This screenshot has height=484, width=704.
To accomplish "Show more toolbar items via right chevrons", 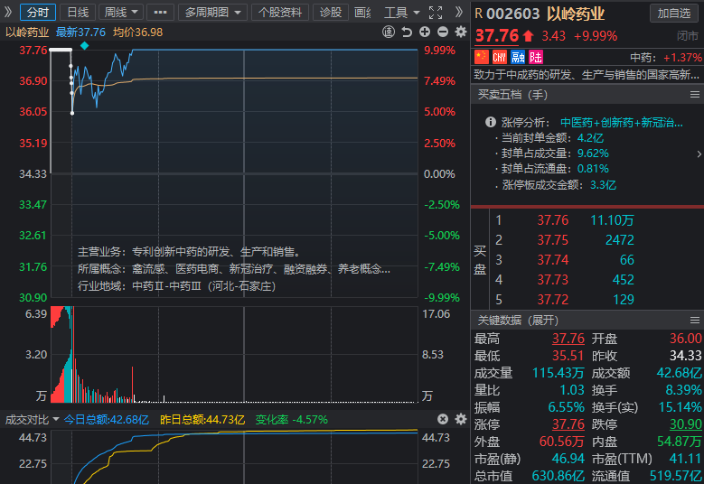I will tap(459, 12).
